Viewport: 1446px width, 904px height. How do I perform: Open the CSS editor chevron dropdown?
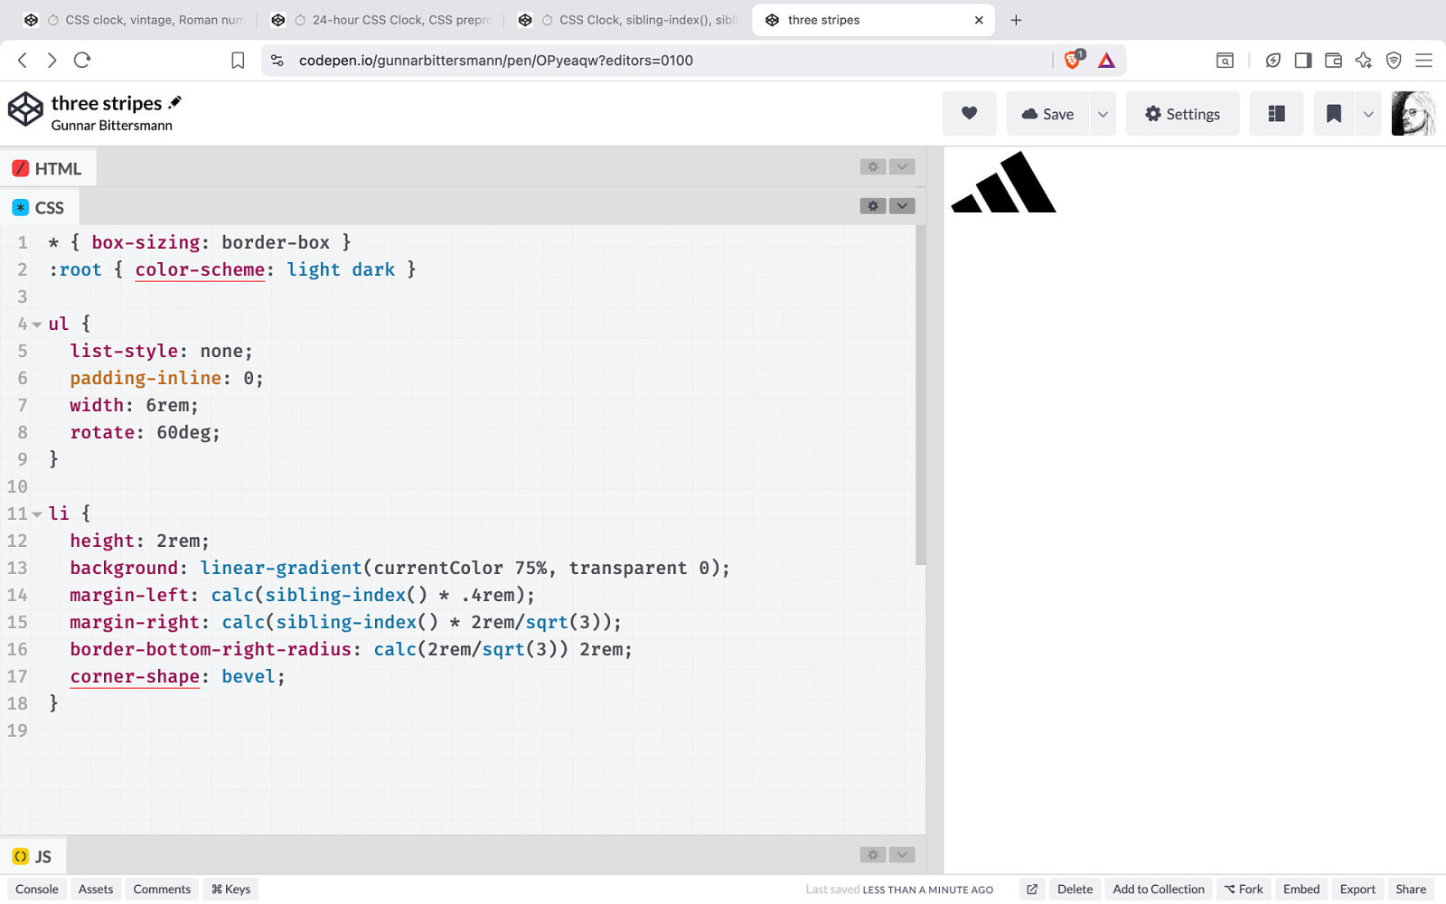point(902,206)
